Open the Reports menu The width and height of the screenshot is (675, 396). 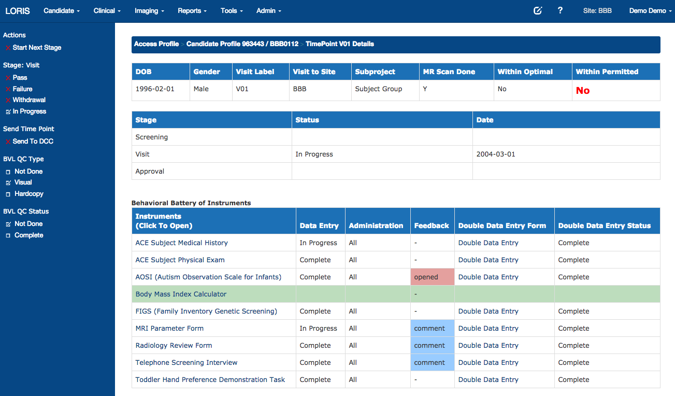point(192,11)
